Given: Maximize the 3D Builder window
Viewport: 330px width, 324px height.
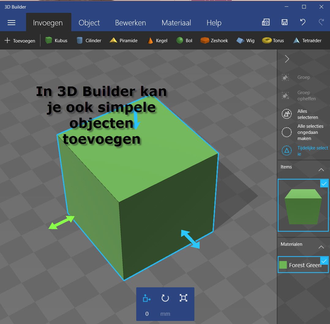Looking at the screenshot, I should tap(304, 7).
